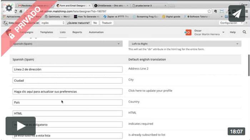This screenshot has width=250, height=140.
Task: Close the Form and Email Designer tab
Action: (x=89, y=6)
